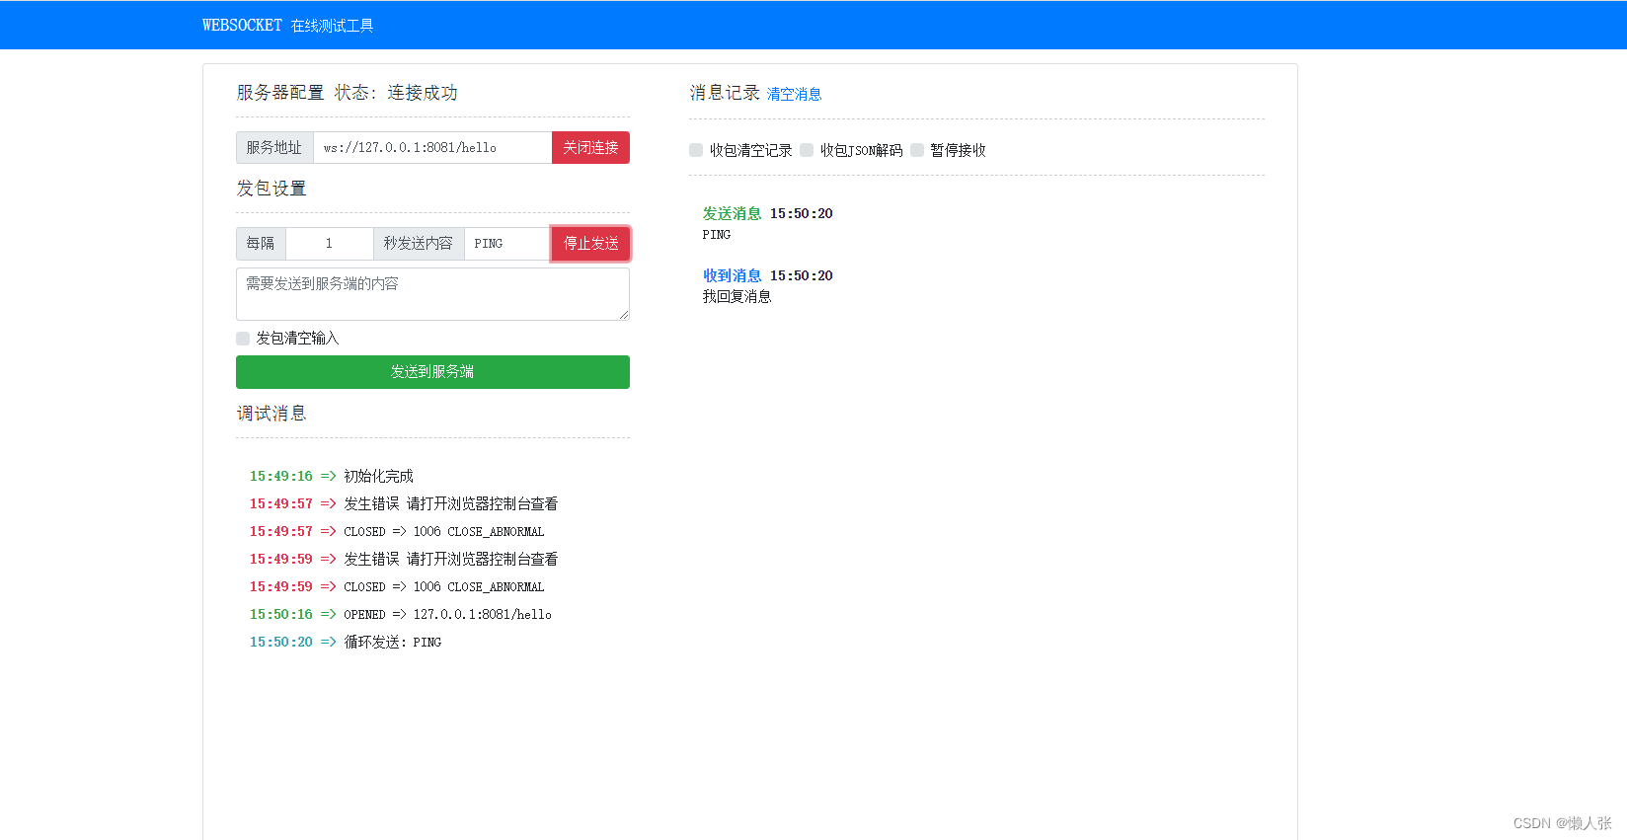Image resolution: width=1627 pixels, height=840 pixels.
Task: Select the 发包设置 heading
Action: pyautogui.click(x=271, y=189)
